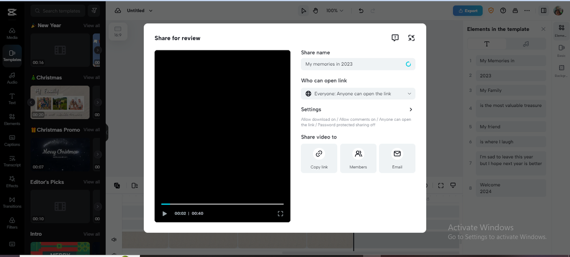Open the more options ellipsis menu
This screenshot has width=570, height=257.
click(x=527, y=11)
